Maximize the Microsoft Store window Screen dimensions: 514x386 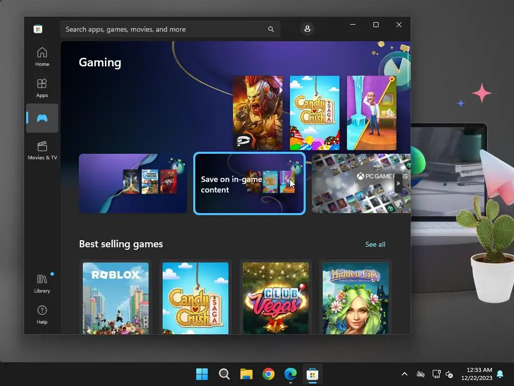(x=376, y=25)
